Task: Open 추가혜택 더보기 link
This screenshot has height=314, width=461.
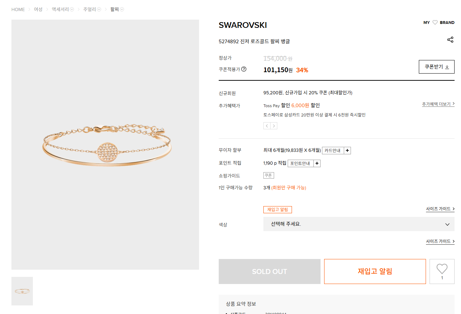Action: pos(438,104)
